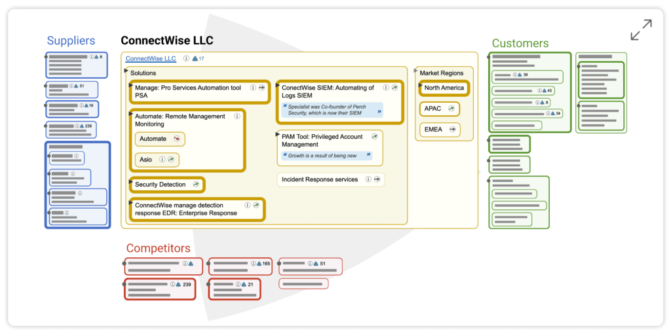Click triangle icon on customer row showing 34
The height and width of the screenshot is (335, 671).
pos(552,113)
